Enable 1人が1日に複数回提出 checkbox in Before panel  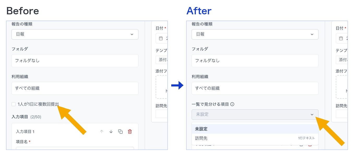[x=14, y=104]
